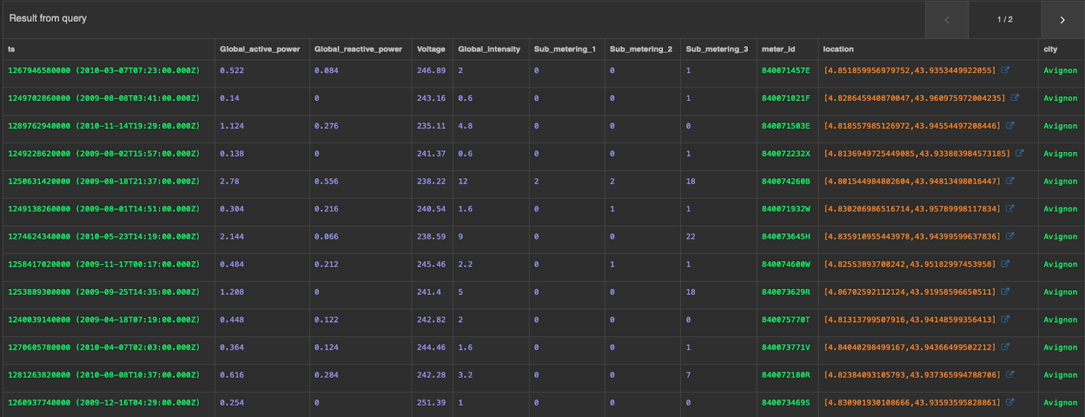
Task: Open location link icon for meter 840073645H
Action: 1010,237
